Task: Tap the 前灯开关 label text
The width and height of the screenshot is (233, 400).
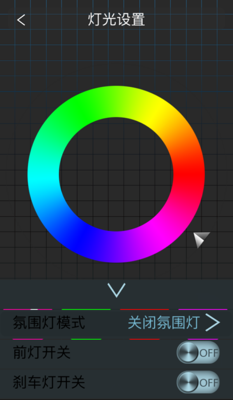Action: tap(42, 353)
